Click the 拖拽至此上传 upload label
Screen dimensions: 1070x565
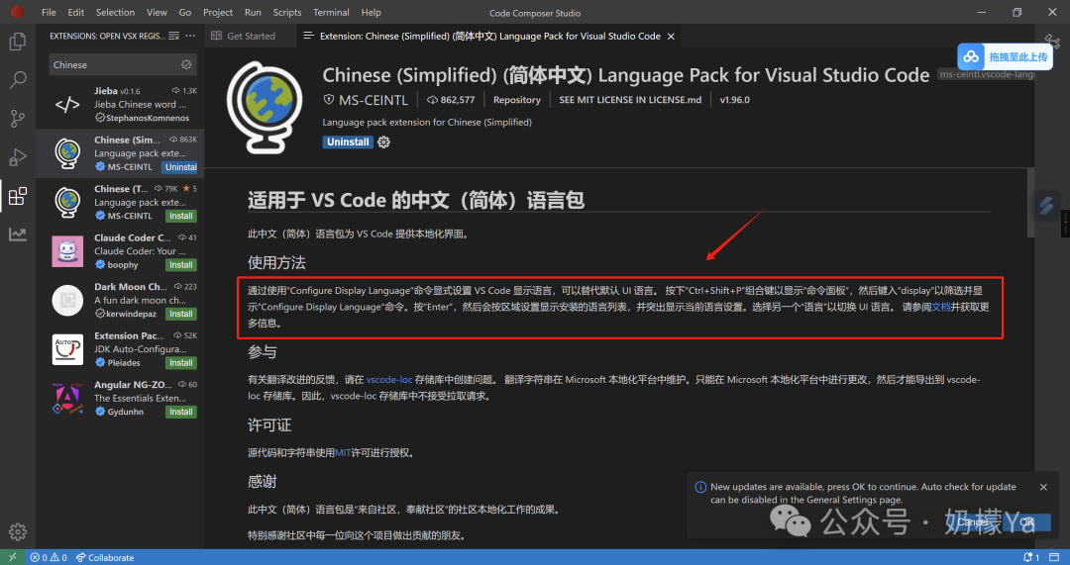click(1018, 57)
